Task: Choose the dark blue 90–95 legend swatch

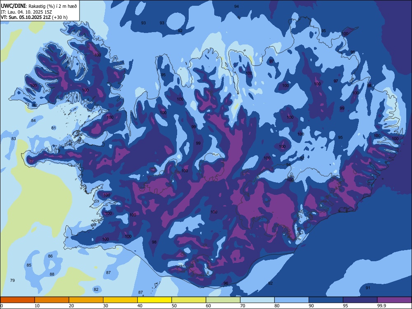Action: coord(326,300)
